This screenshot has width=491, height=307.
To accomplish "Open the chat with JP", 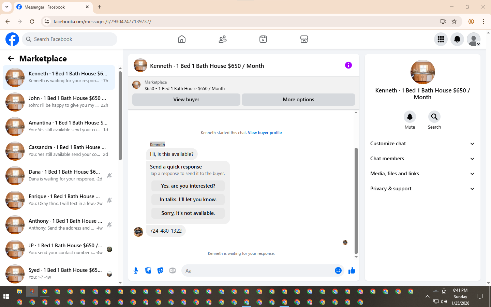I will 59,249.
